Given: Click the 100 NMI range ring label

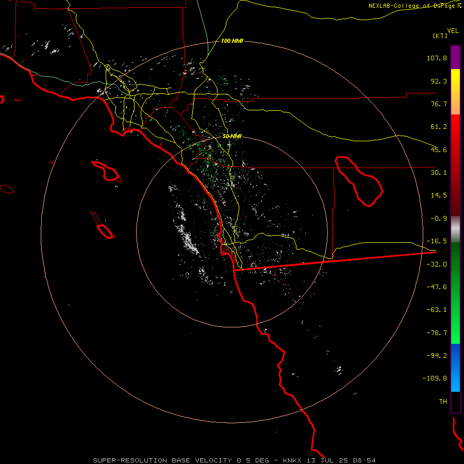Looking at the screenshot, I should (232, 41).
